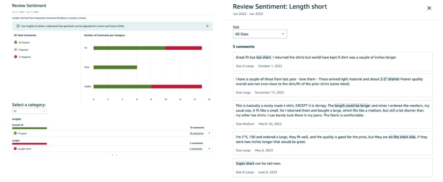Open the All Sizes dropdown
The height and width of the screenshot is (182, 443).
(x=259, y=34)
